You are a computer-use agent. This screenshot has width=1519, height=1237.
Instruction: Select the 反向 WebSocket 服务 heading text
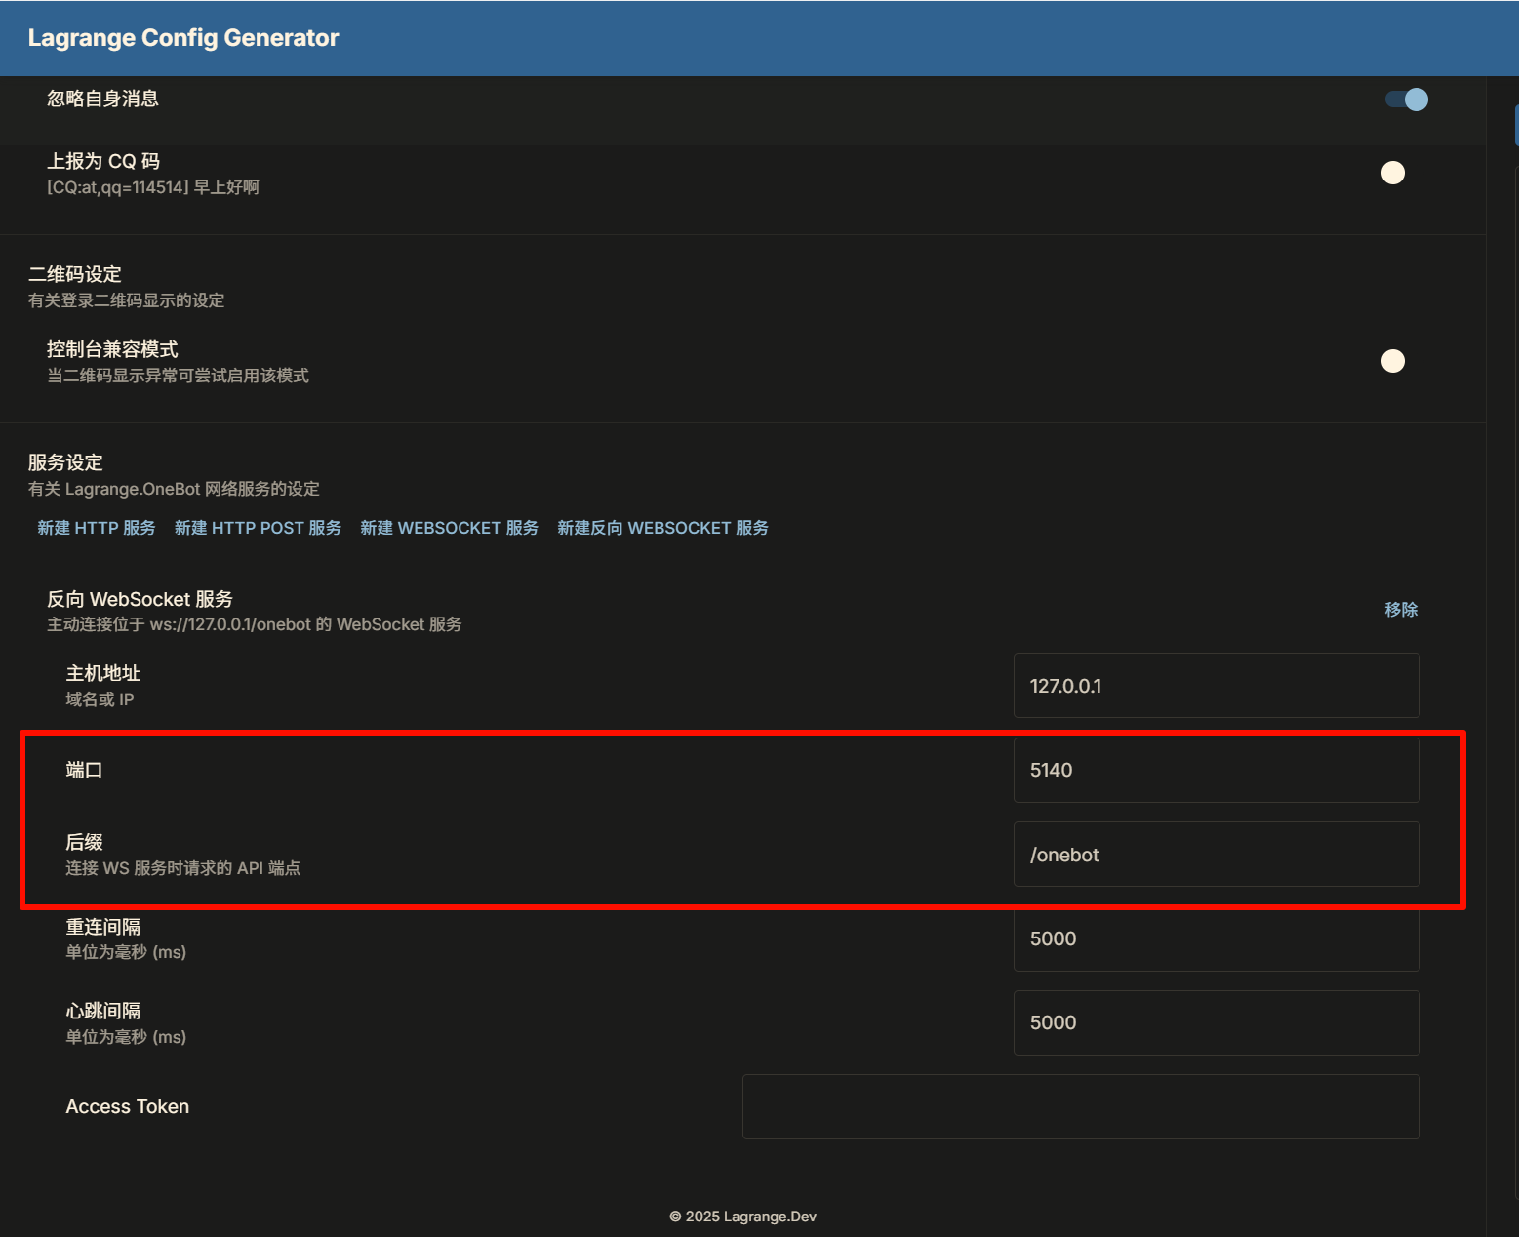click(x=140, y=599)
